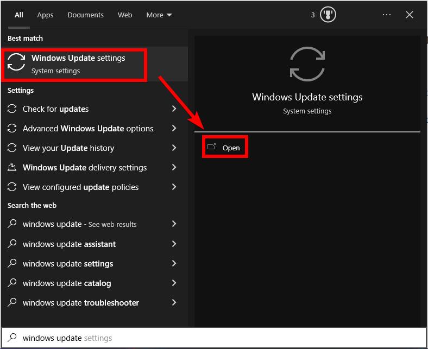Screen dimensions: 428x349
Task: Click inside the windows update search field
Action: [x=214, y=338]
